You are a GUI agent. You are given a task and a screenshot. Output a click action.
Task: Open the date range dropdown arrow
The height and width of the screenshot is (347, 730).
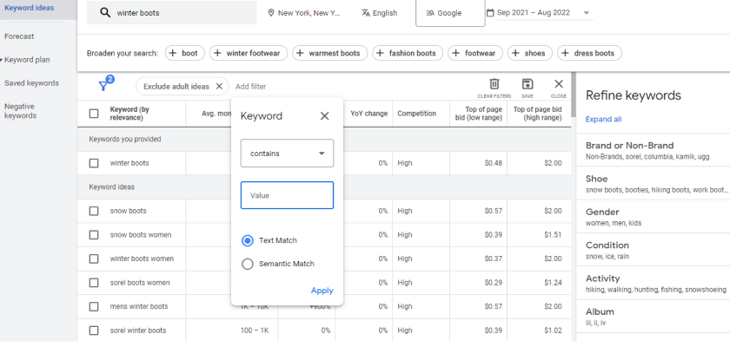[x=587, y=14]
